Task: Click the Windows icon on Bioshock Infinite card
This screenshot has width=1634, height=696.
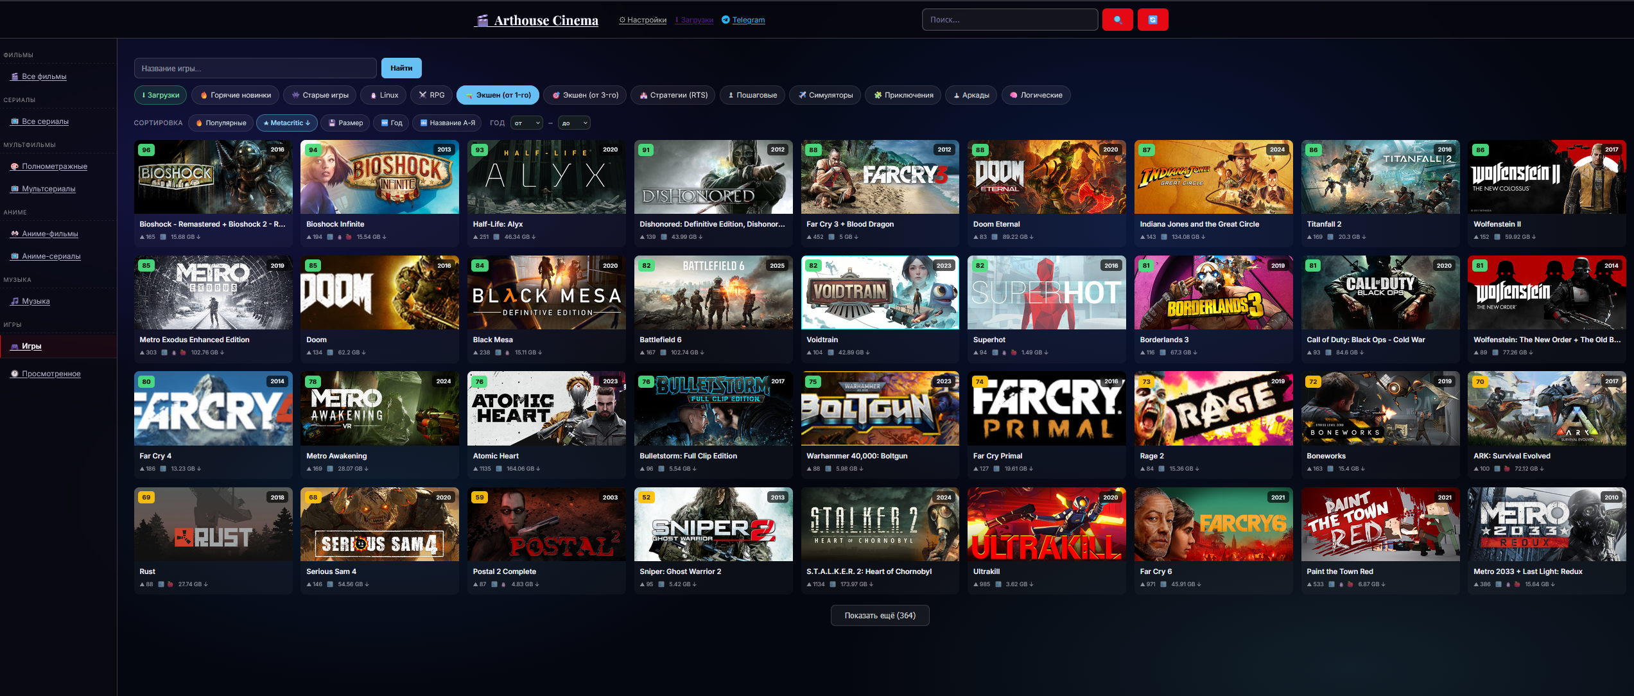Action: pos(330,237)
